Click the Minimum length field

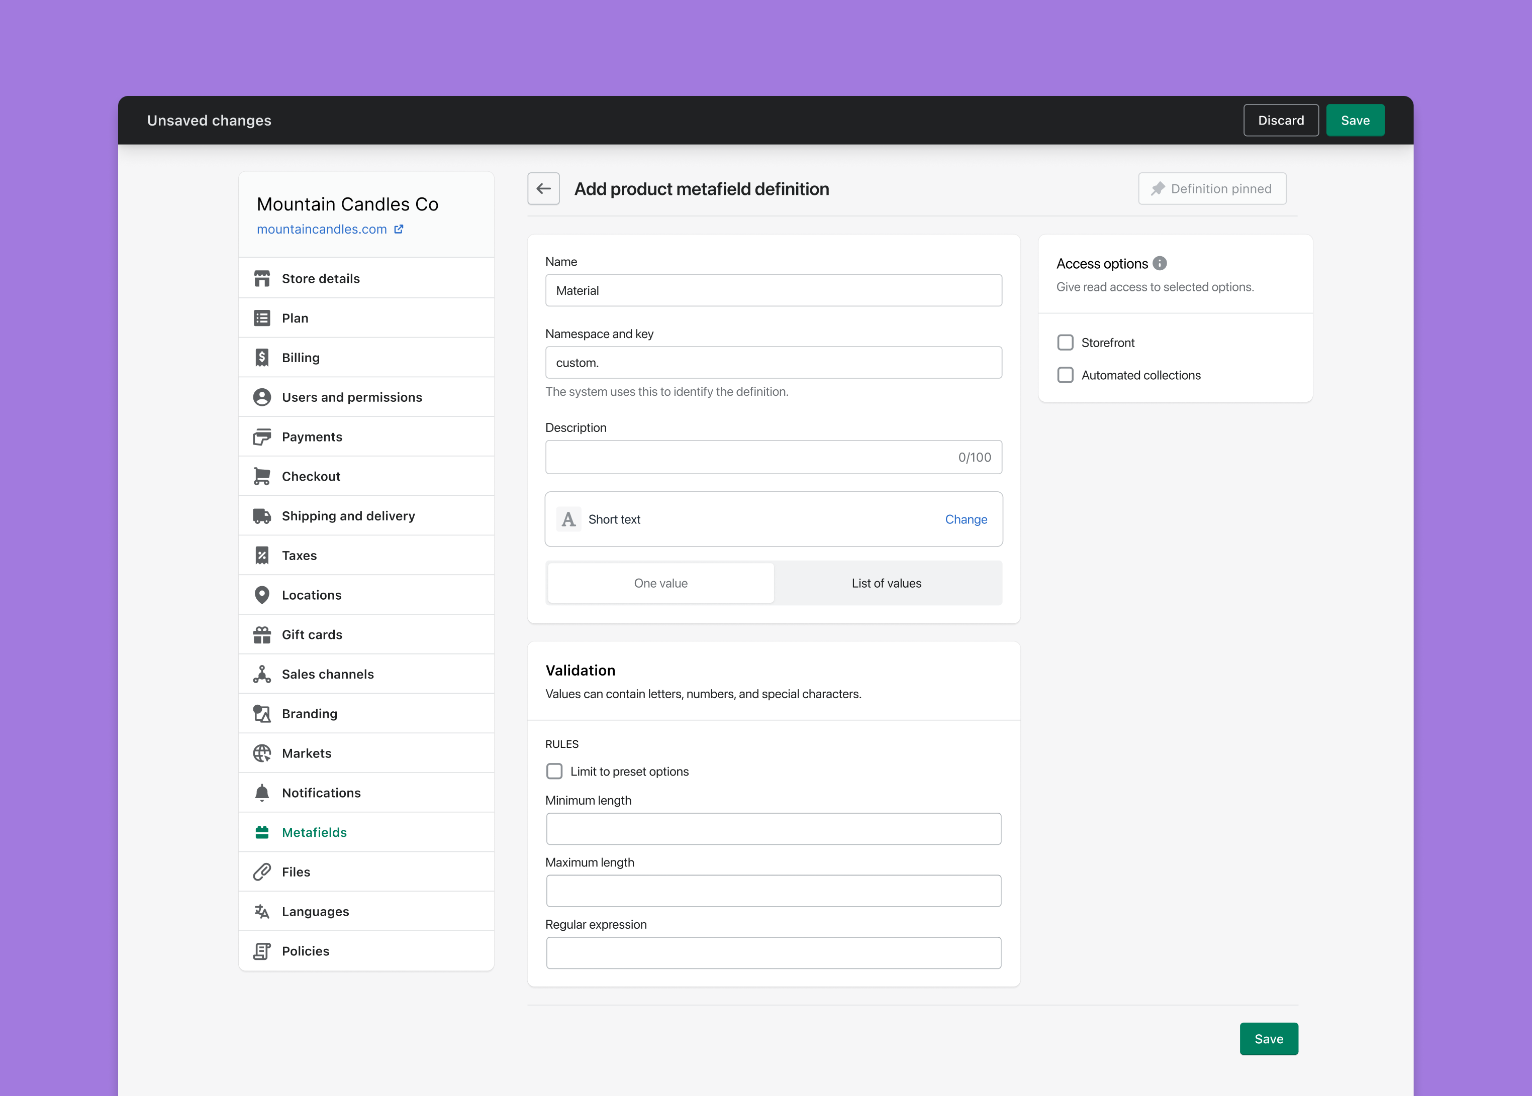(x=773, y=829)
